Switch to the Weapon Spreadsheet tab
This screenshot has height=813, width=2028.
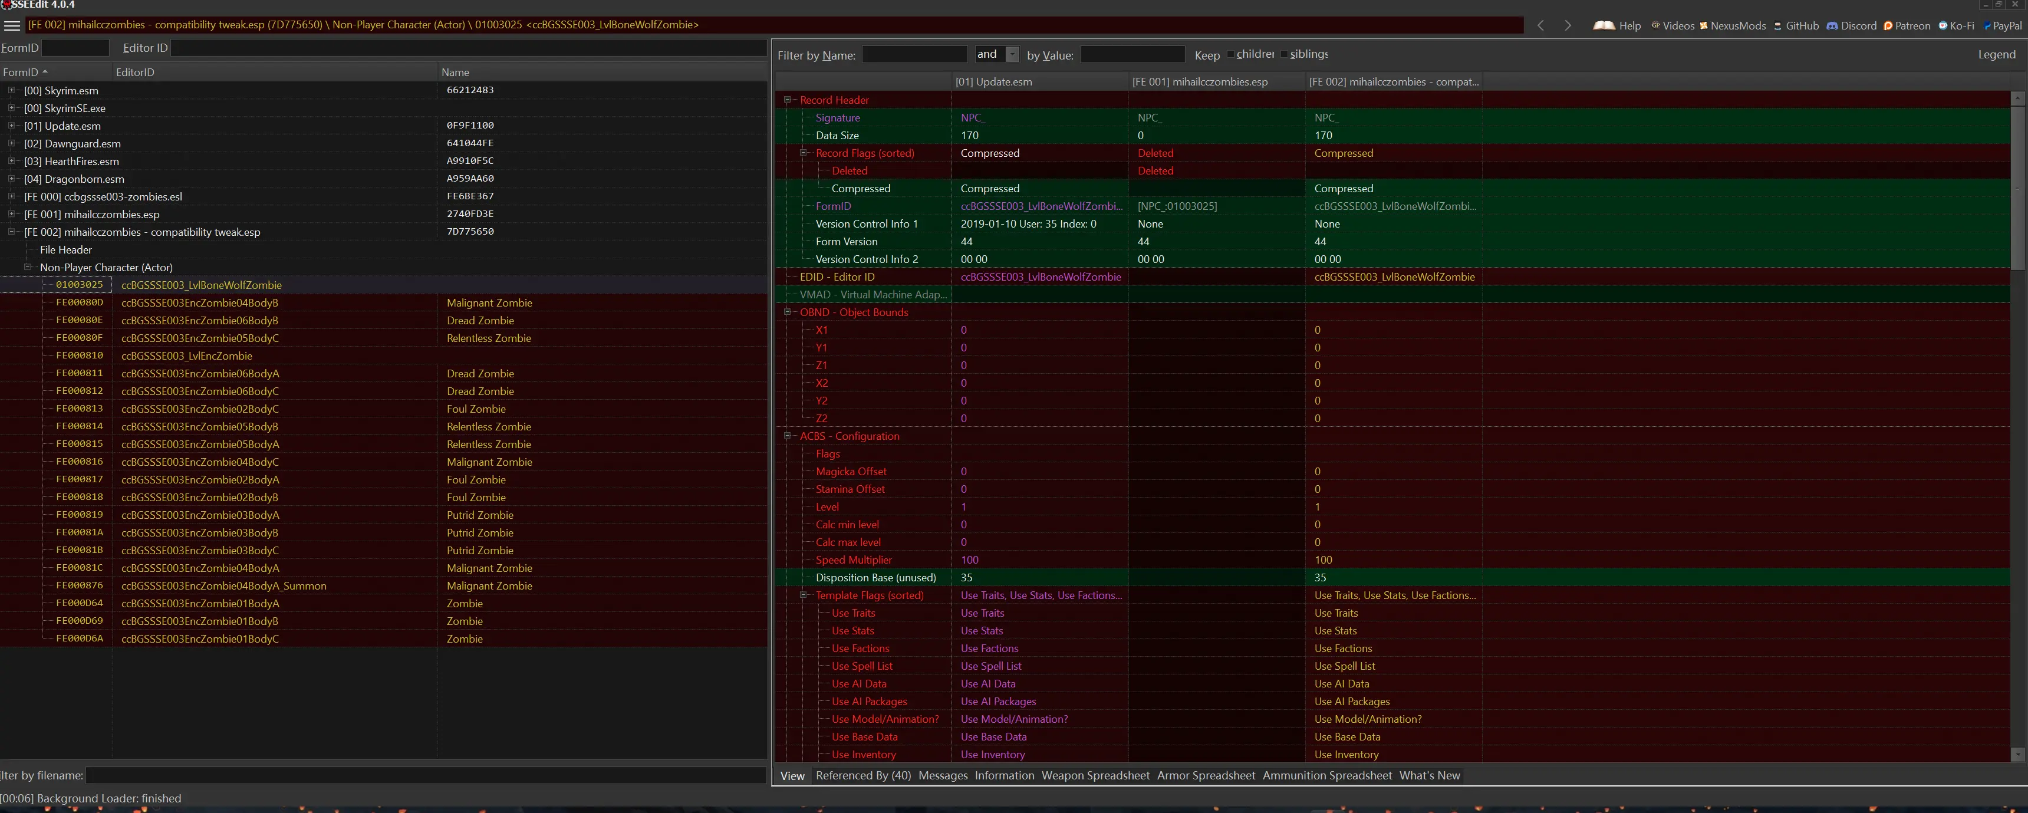coord(1095,775)
